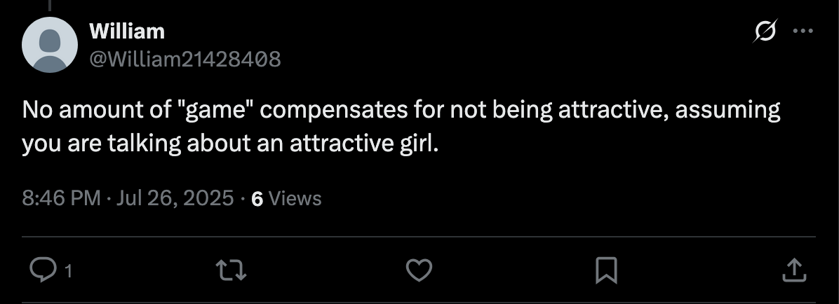Open the Views label analytics
Viewport: 839px width, 304px height.
point(295,199)
